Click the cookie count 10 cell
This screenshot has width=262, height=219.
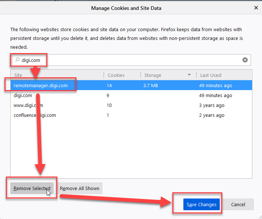[x=109, y=105]
